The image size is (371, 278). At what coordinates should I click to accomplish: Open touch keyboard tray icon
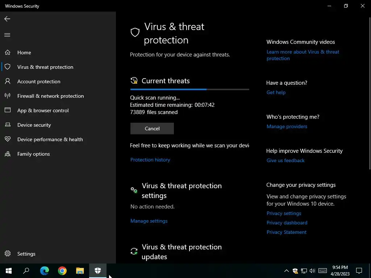pyautogui.click(x=322, y=271)
